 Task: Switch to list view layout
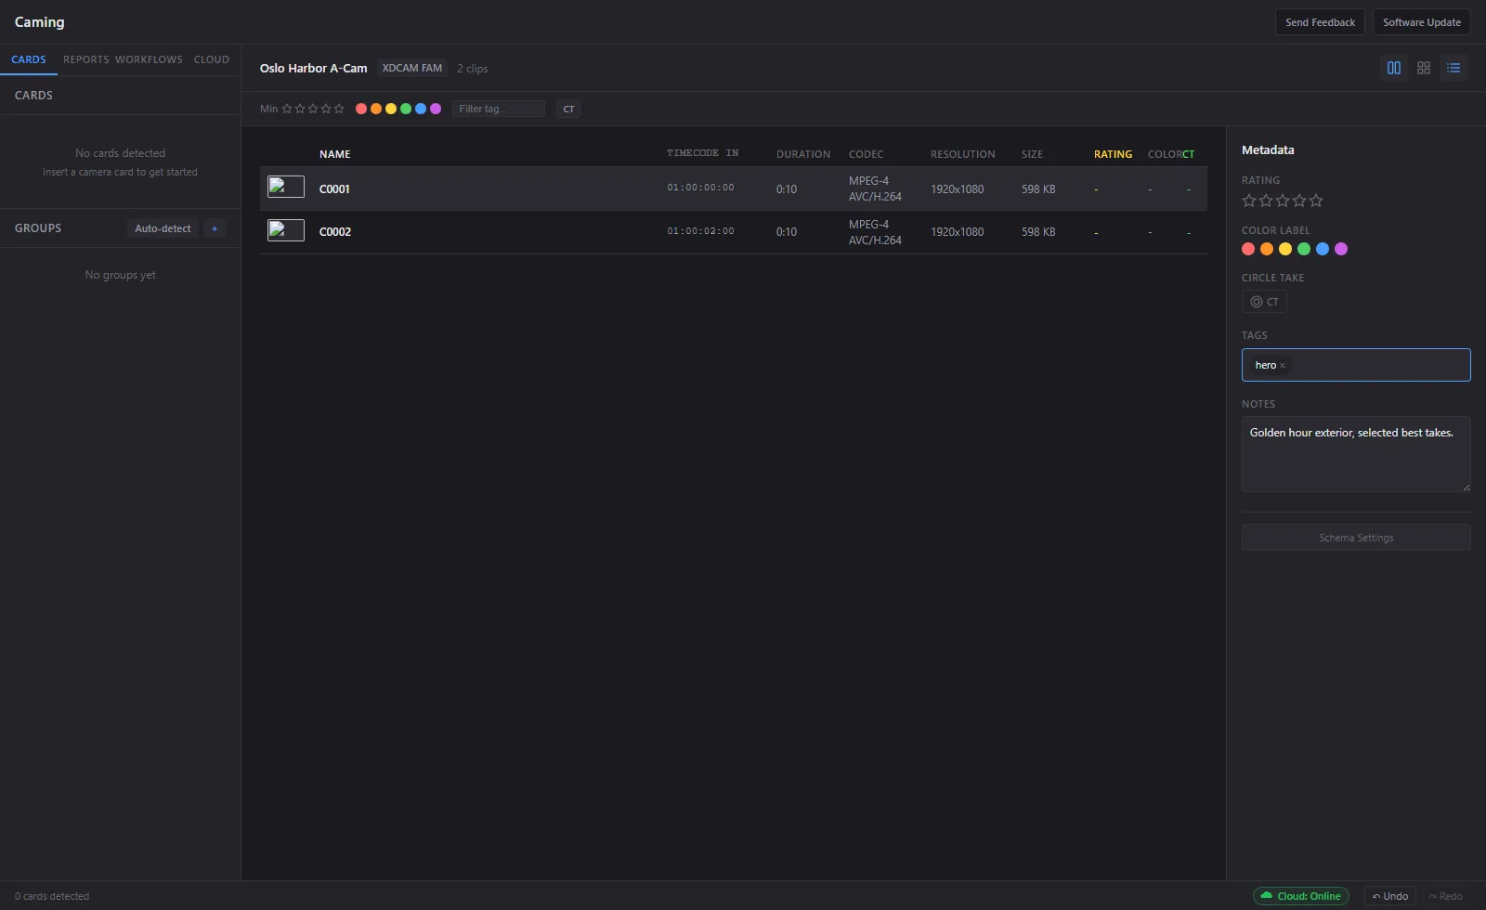(x=1453, y=67)
